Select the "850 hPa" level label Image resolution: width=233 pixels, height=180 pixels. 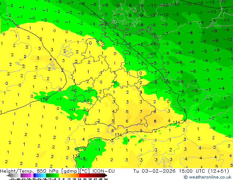click(x=47, y=171)
